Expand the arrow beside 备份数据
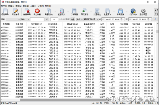The width and height of the screenshot is (159, 105). click(x=127, y=12)
